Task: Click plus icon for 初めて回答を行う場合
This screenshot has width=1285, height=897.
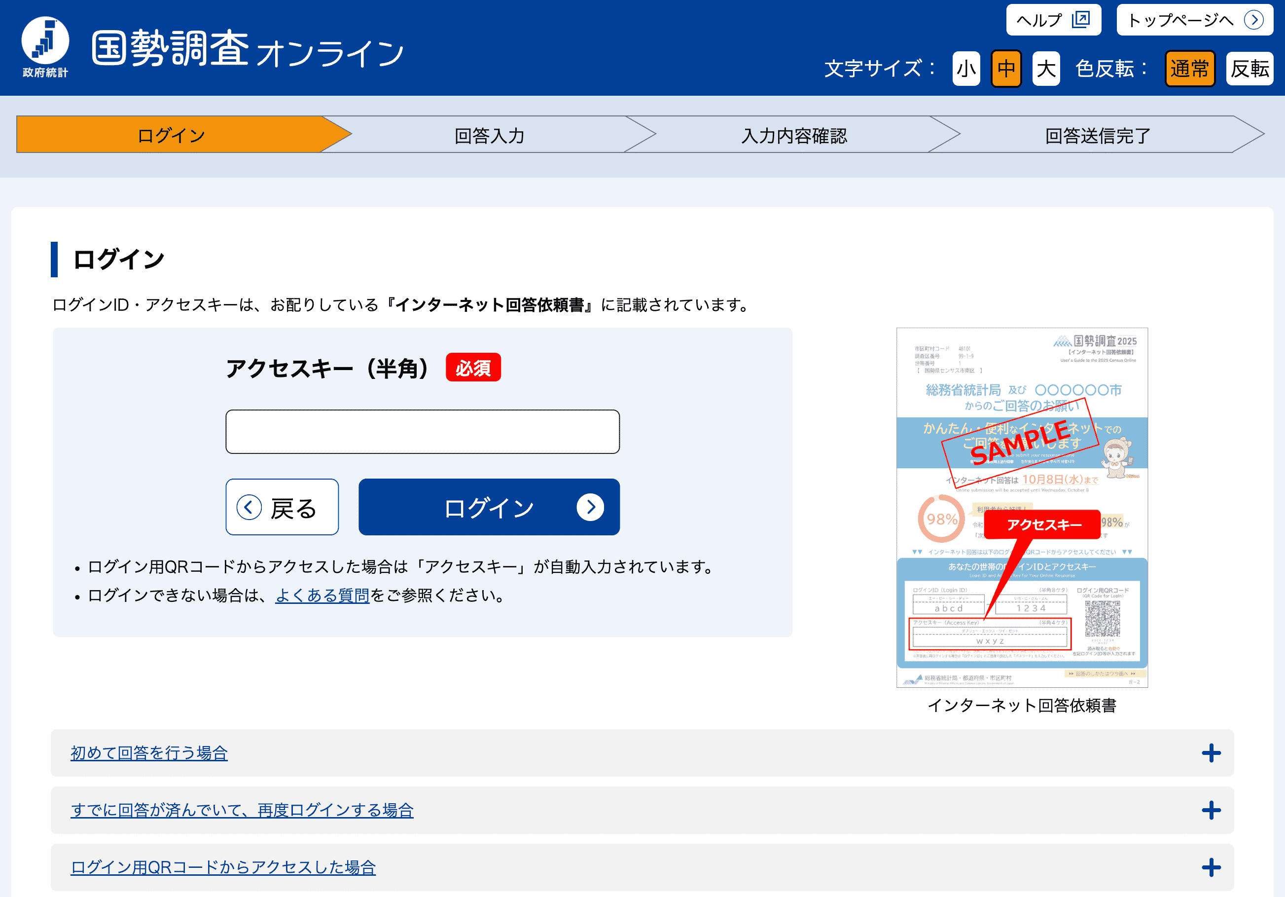Action: pos(1211,753)
